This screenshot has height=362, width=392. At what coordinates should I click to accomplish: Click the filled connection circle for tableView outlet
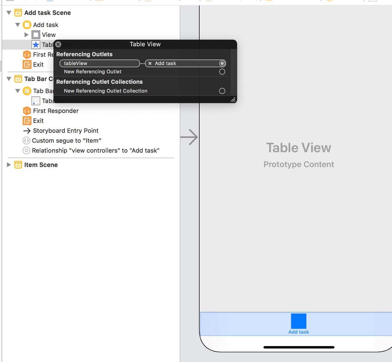(222, 63)
